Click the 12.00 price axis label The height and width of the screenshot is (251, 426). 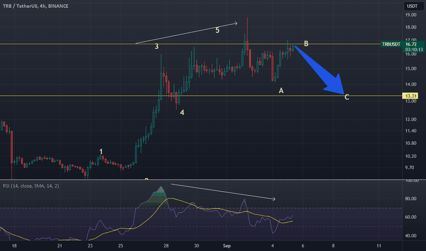[411, 120]
